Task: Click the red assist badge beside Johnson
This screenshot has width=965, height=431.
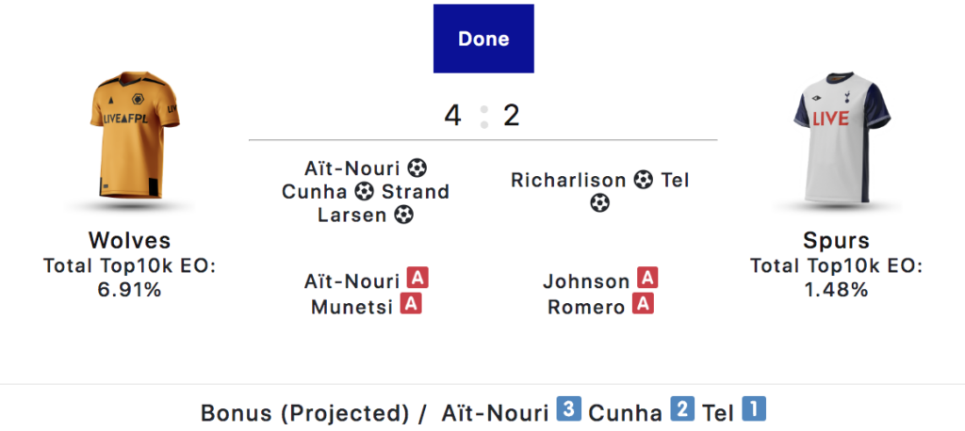Action: (646, 279)
